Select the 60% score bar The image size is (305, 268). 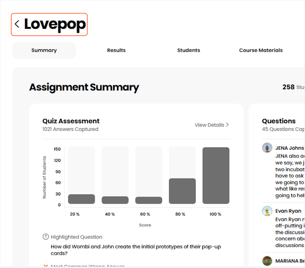click(x=149, y=200)
